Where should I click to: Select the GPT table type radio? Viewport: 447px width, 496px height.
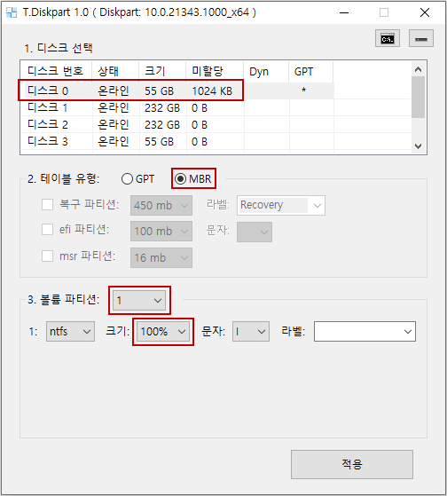pyautogui.click(x=137, y=179)
